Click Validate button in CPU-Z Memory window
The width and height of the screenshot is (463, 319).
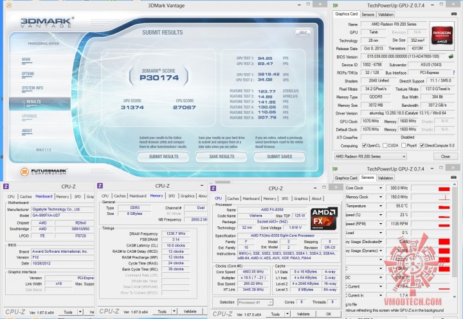click(190, 311)
